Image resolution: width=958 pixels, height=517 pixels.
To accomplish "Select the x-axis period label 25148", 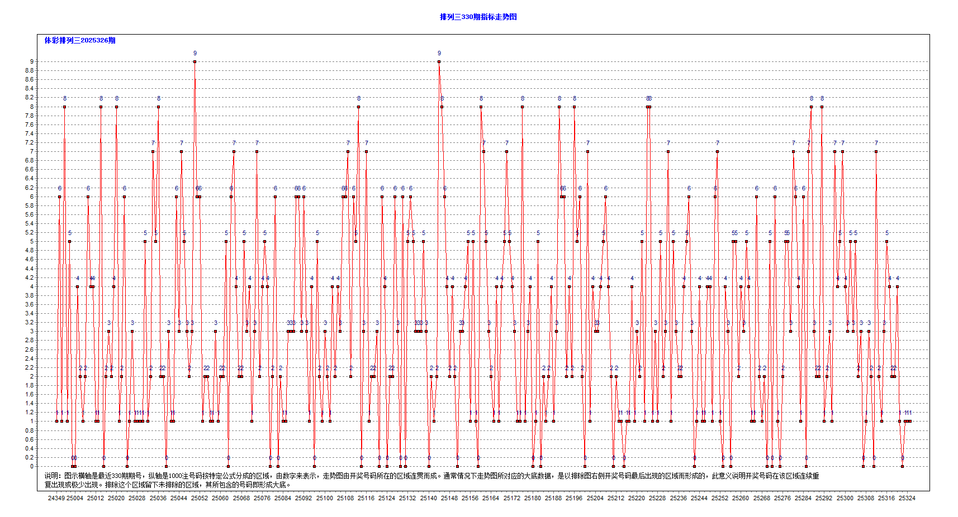I will [x=449, y=498].
